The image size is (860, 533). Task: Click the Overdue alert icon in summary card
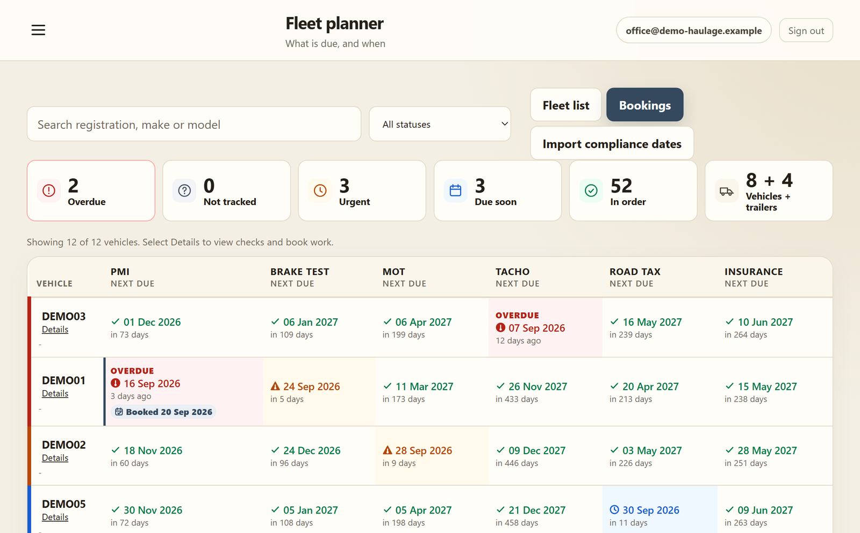point(49,191)
